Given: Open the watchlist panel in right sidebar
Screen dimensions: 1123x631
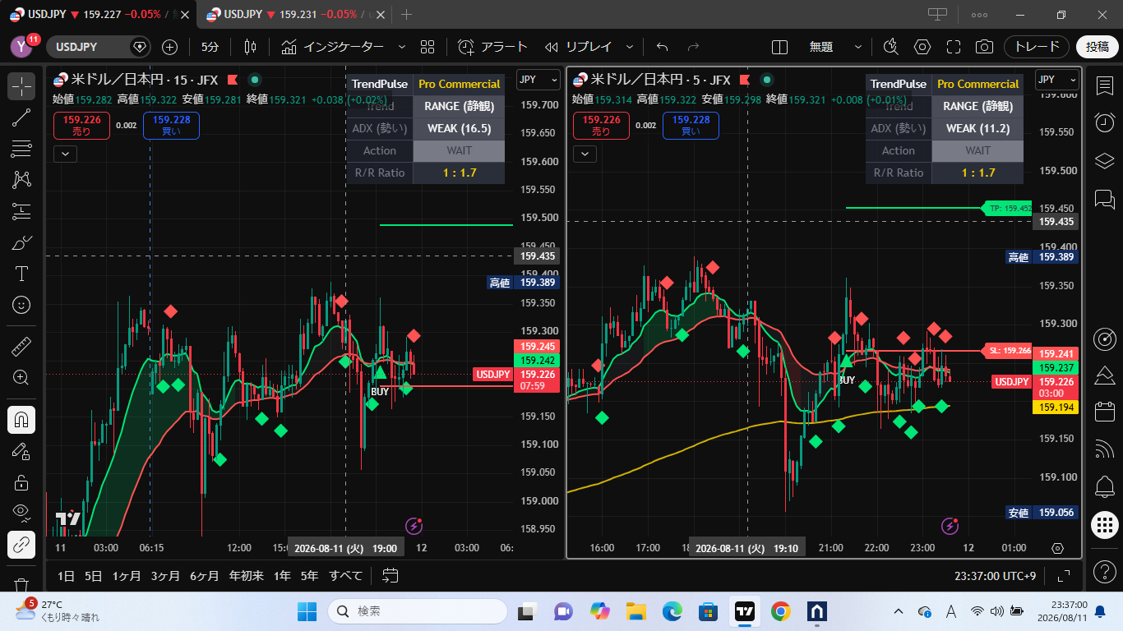Looking at the screenshot, I should tap(1105, 86).
